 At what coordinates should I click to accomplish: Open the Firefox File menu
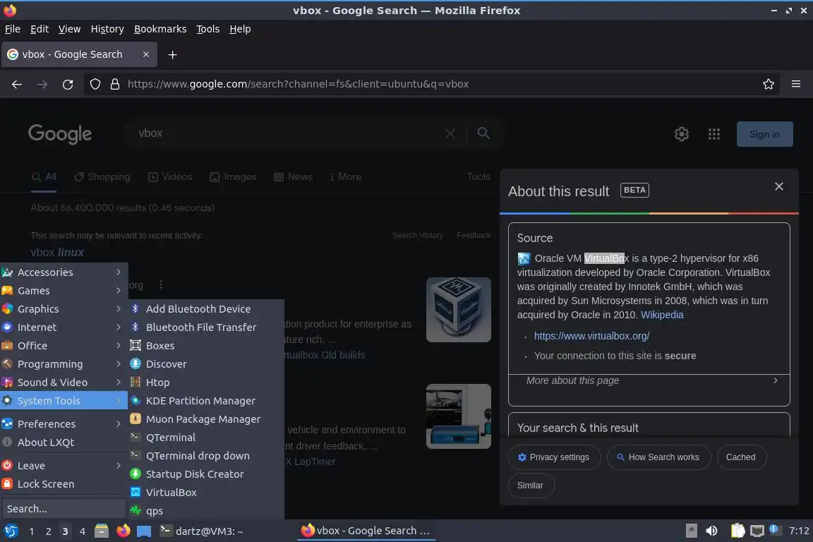pos(13,29)
